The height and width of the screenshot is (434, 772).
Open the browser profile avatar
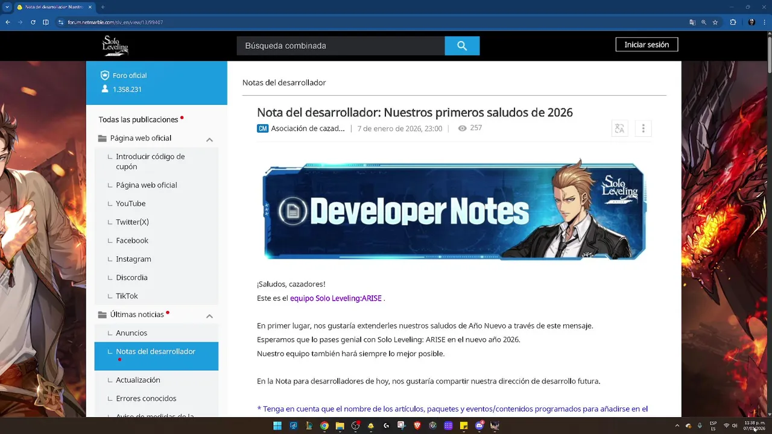pos(751,22)
